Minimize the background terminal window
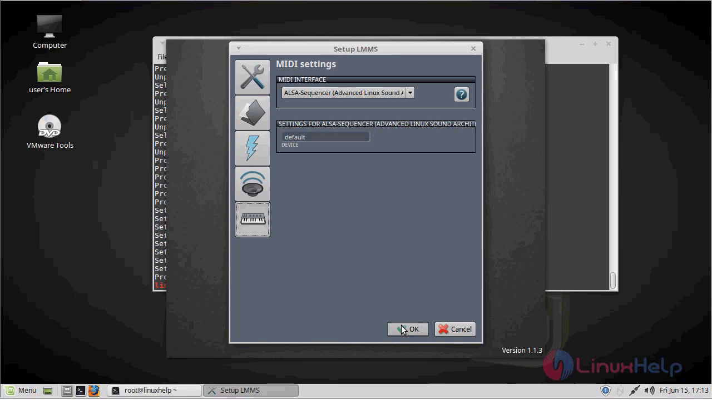The width and height of the screenshot is (712, 400). (x=581, y=44)
